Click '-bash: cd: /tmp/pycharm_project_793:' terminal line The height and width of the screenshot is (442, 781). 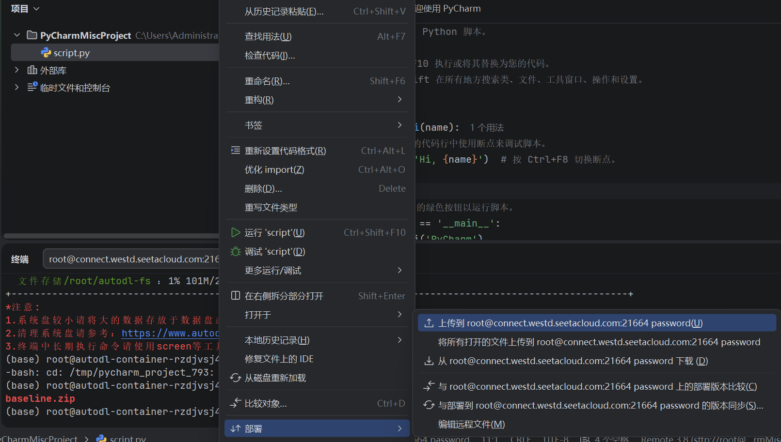[x=110, y=372]
